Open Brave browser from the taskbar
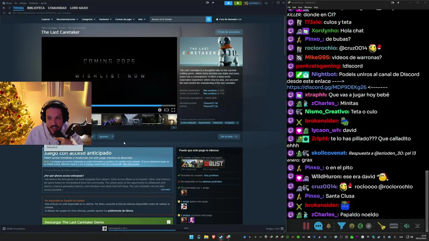Viewport: 429px width, 241px height. pos(213,237)
